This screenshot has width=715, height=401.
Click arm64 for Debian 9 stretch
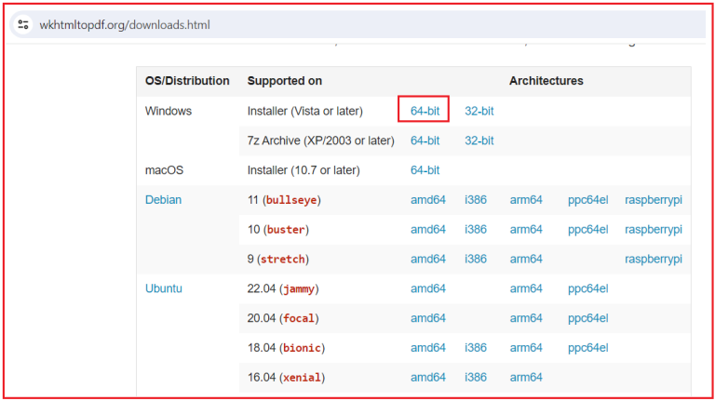526,259
